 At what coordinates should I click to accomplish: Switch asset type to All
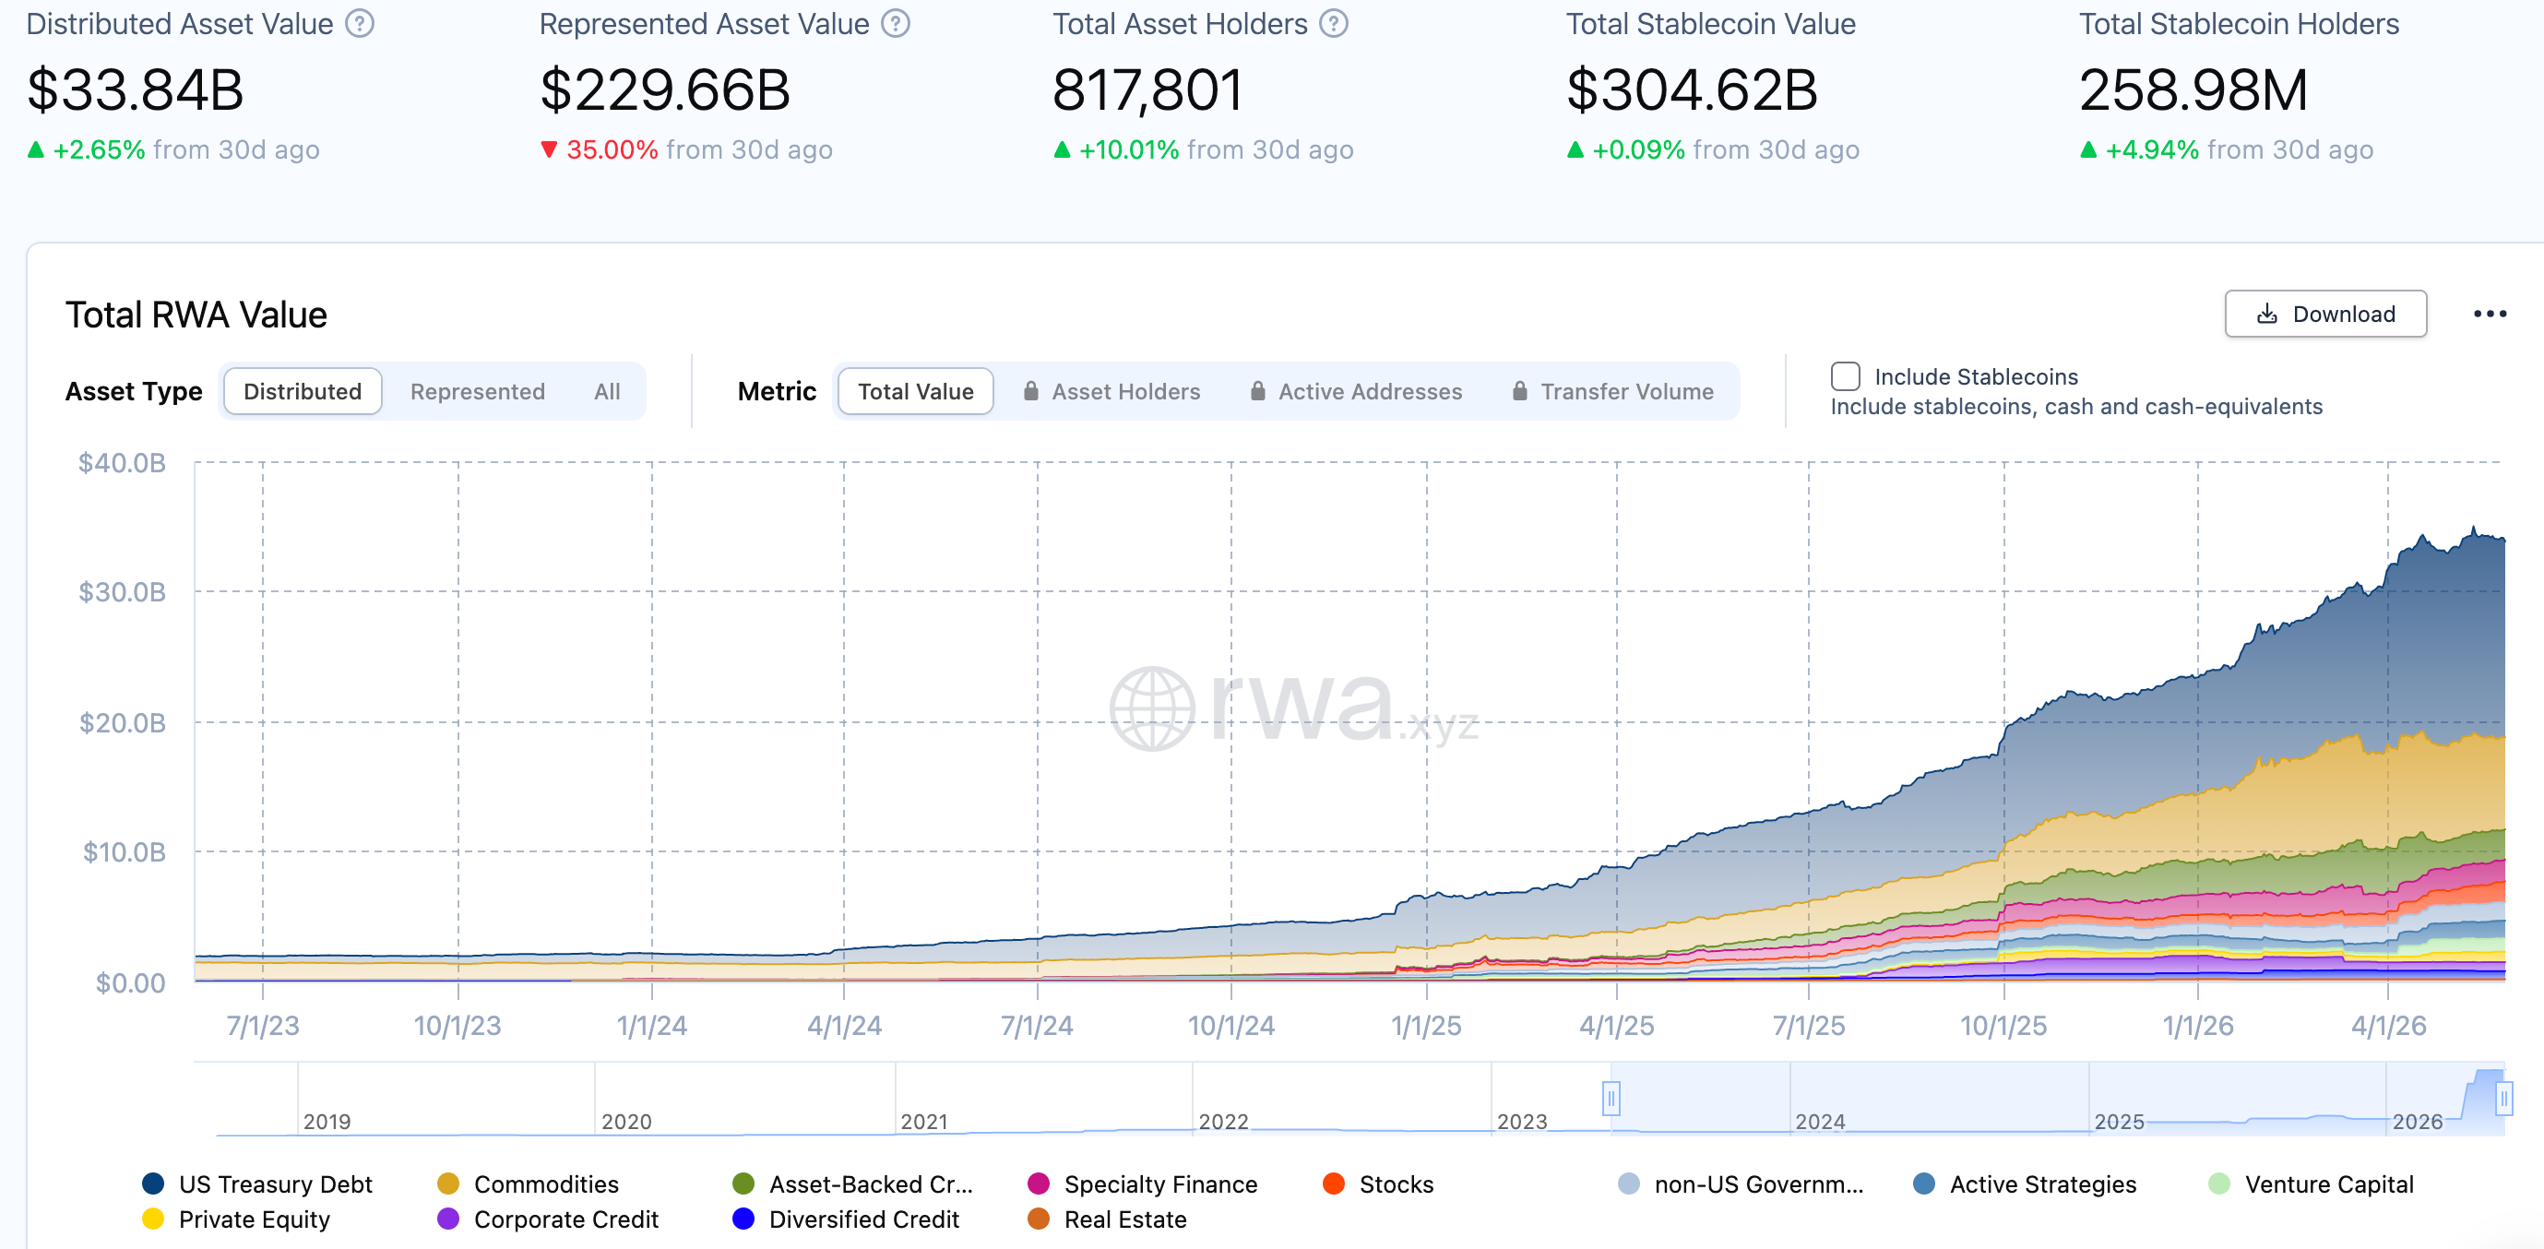click(607, 391)
